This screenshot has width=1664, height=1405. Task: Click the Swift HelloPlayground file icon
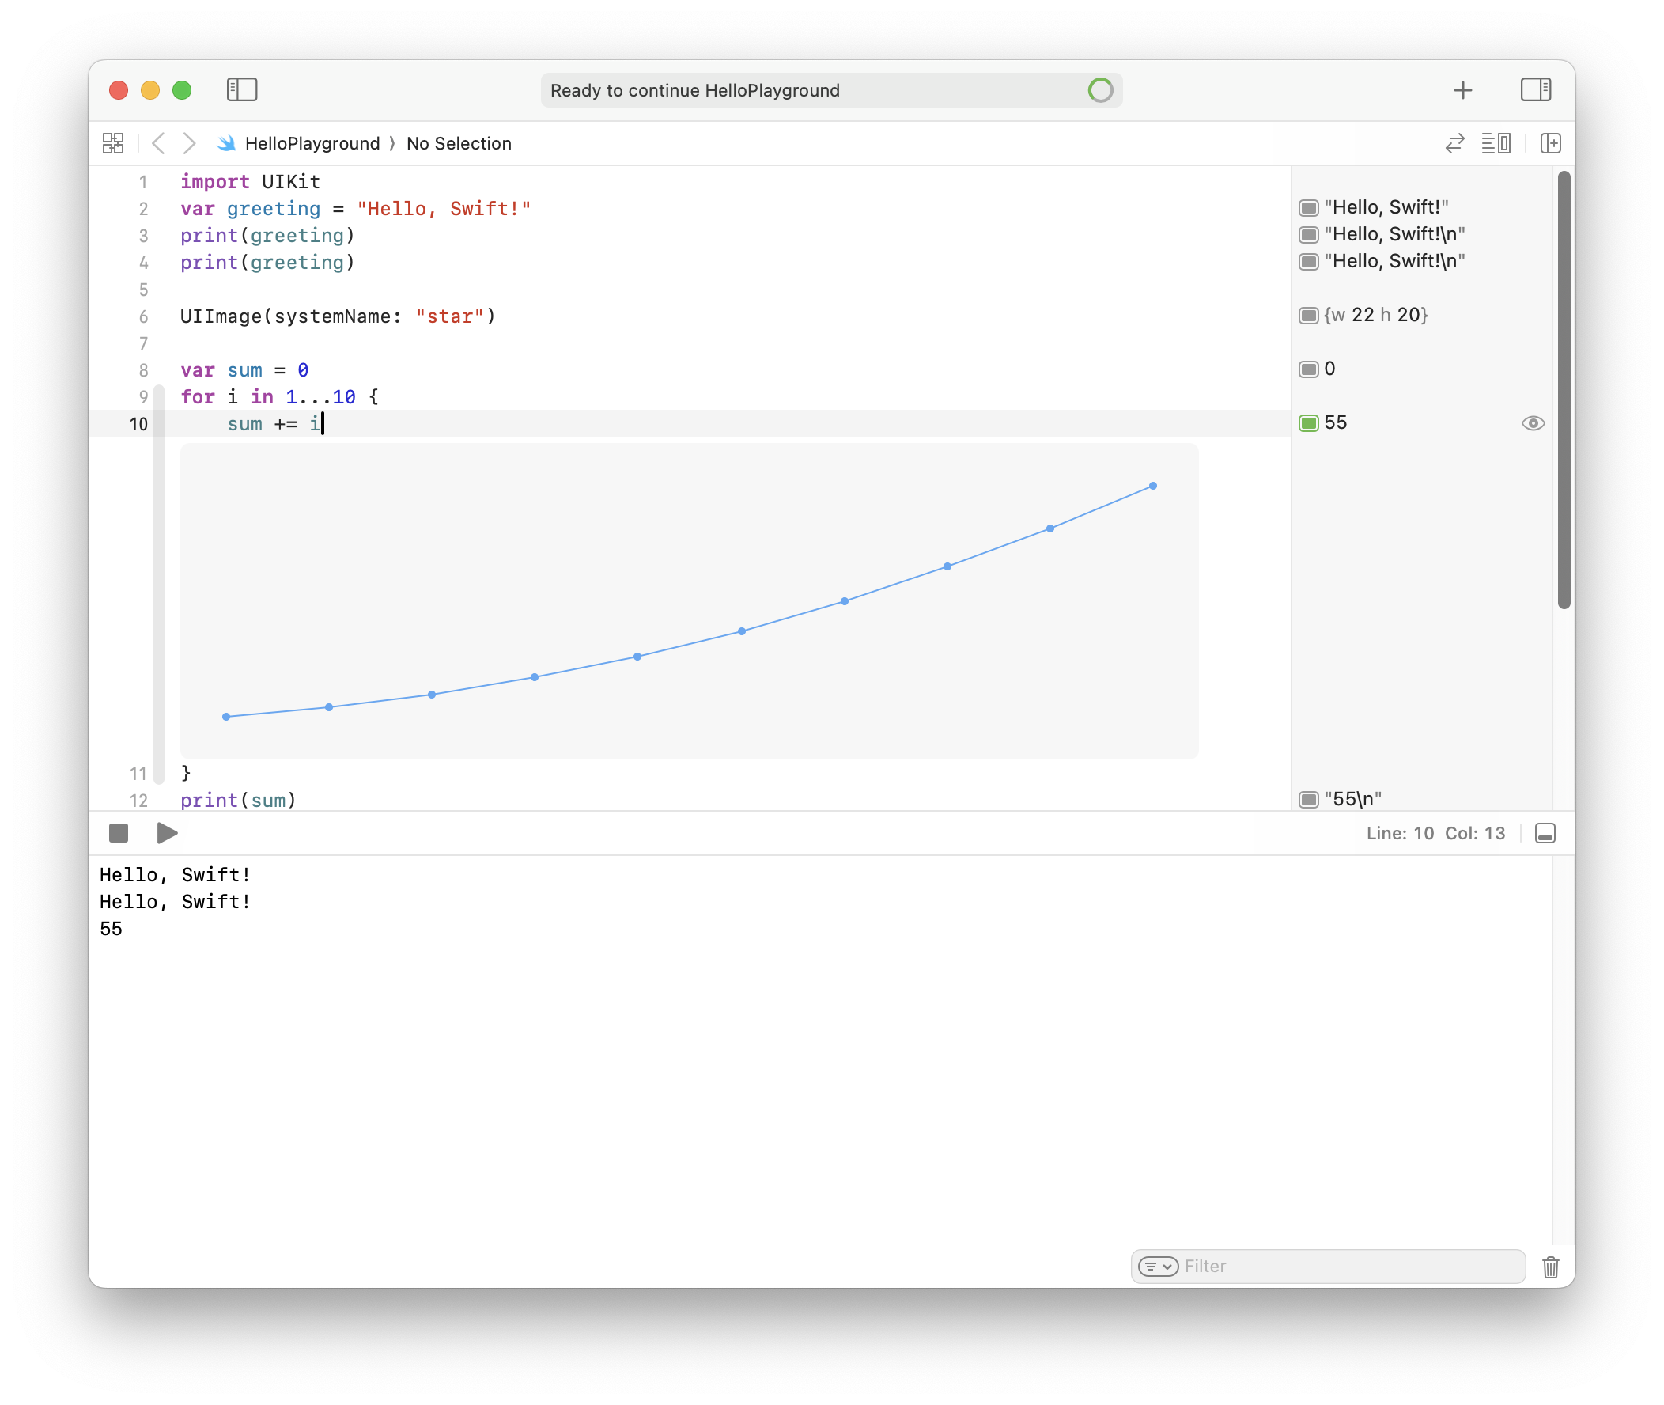click(226, 143)
